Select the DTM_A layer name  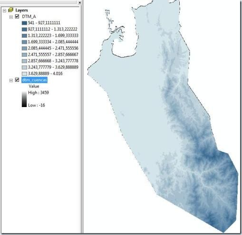[x=29, y=17]
